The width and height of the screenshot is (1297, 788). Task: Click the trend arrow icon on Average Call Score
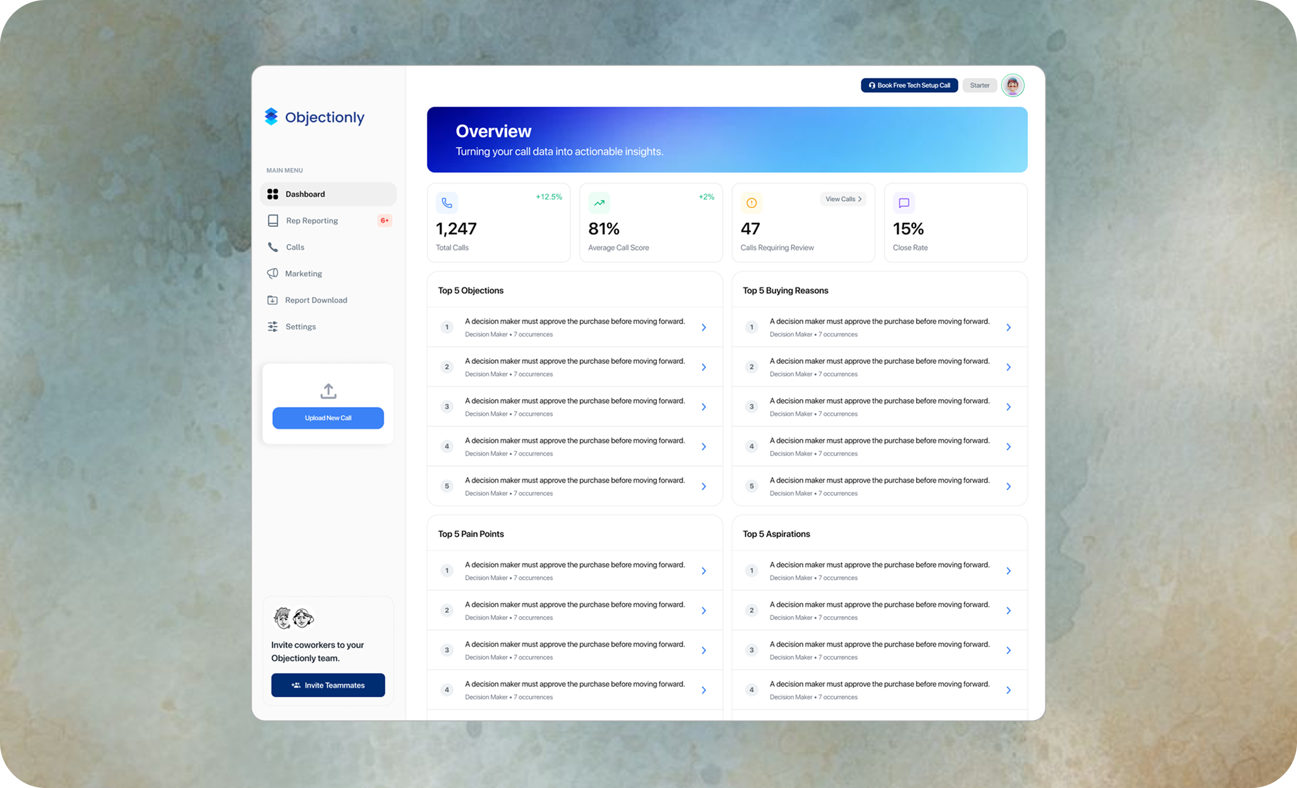click(x=599, y=203)
